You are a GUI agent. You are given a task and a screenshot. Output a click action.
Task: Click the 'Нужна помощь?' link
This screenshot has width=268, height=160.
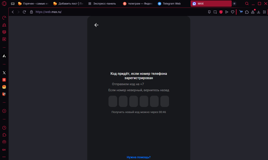click(139, 157)
